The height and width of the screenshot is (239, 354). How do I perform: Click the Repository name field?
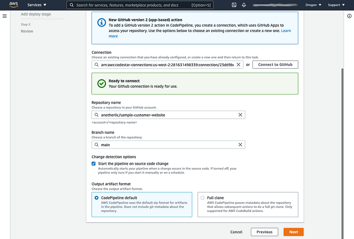pos(168,115)
